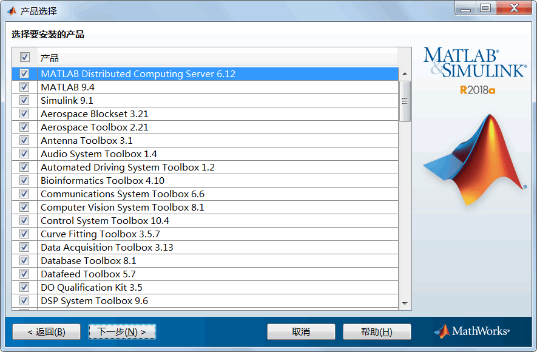Toggle Control System Toolbox 10.4 checkbox

[x=24, y=220]
